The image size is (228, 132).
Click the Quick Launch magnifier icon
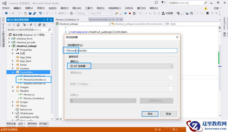(x=205, y=3)
